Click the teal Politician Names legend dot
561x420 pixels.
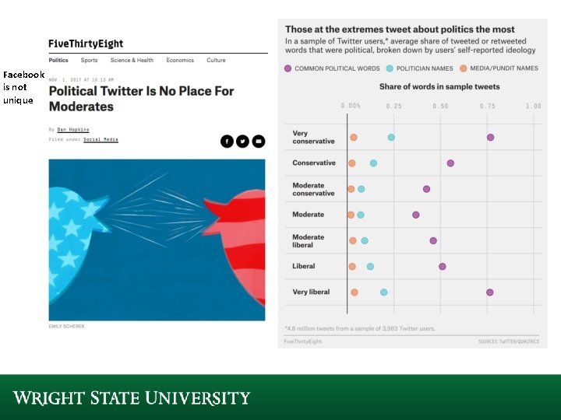tap(390, 68)
